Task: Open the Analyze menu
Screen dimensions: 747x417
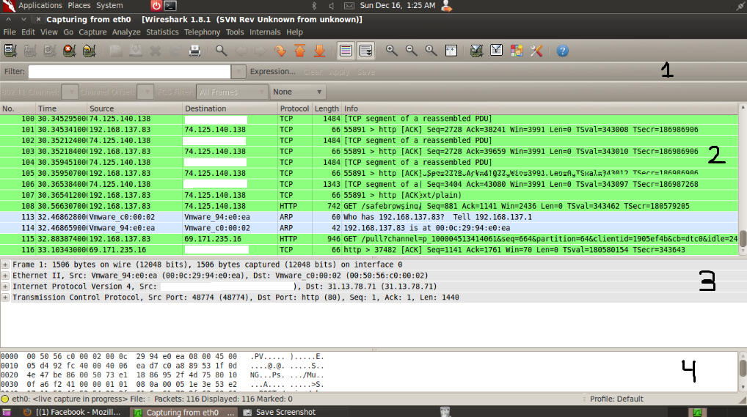Action: [126, 32]
